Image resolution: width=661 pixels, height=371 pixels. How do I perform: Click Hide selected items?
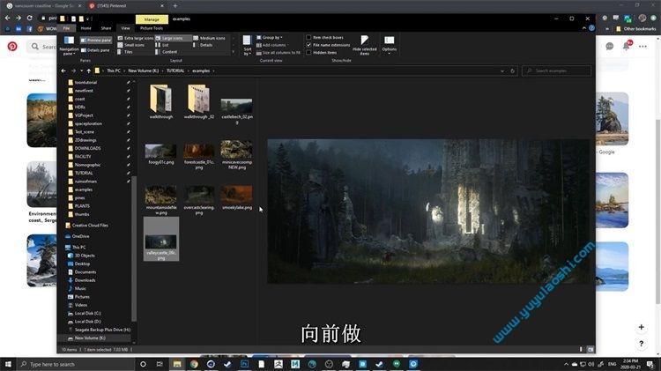click(364, 45)
